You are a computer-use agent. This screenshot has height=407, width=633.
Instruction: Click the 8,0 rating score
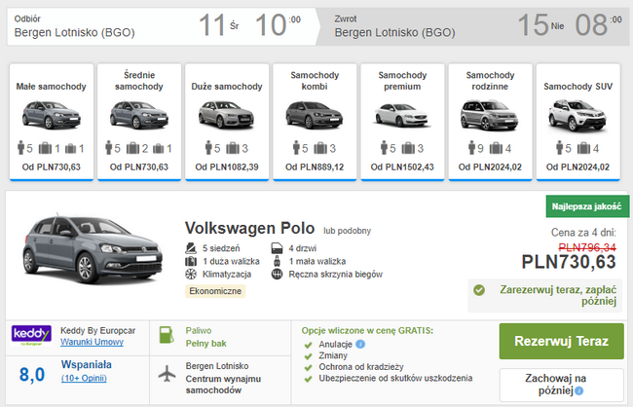pyautogui.click(x=32, y=375)
